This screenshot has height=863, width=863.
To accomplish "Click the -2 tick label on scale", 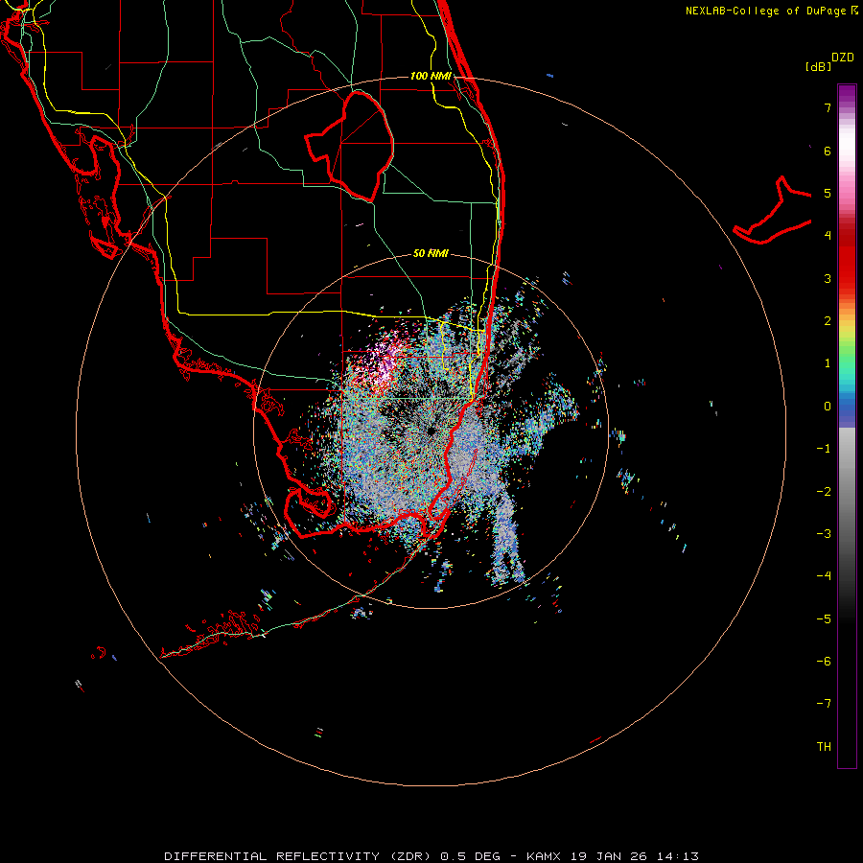I will click(824, 491).
